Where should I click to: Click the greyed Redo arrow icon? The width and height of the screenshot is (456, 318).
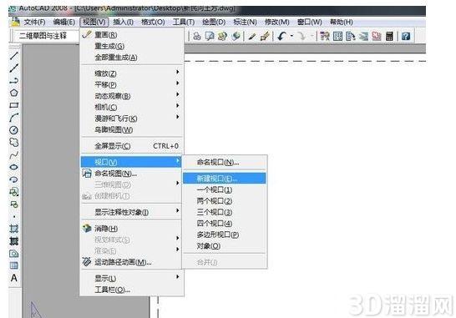click(302, 36)
